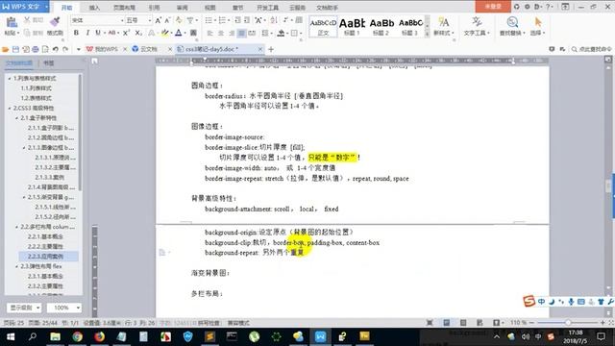This screenshot has width=615, height=346.
Task: Open the WPS 文字 application menu
Action: 24,7
